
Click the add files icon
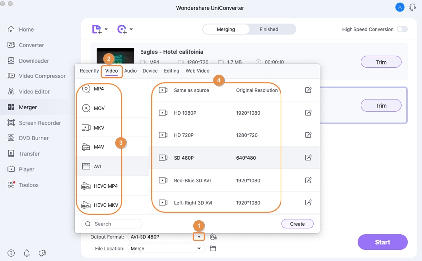pyautogui.click(x=97, y=29)
